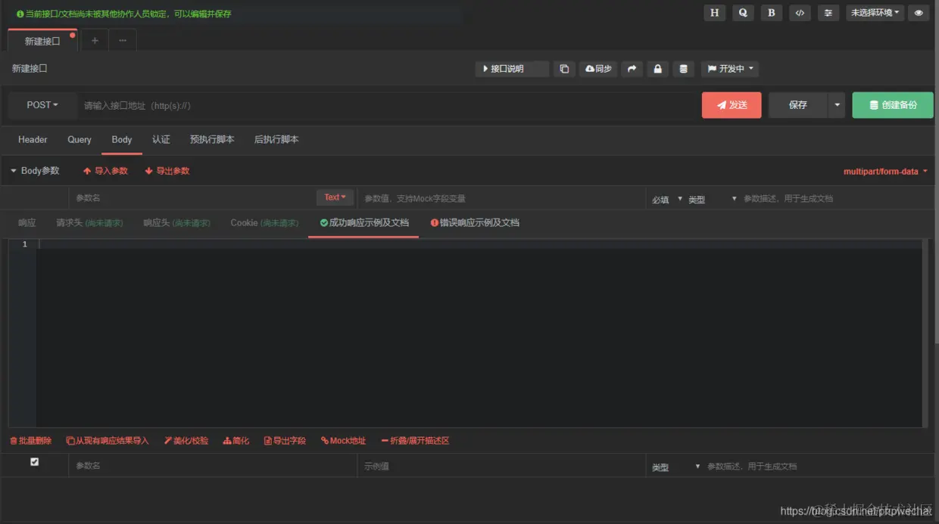The width and height of the screenshot is (939, 524).
Task: Open the 未选择环境 environment dropdown
Action: (x=875, y=13)
